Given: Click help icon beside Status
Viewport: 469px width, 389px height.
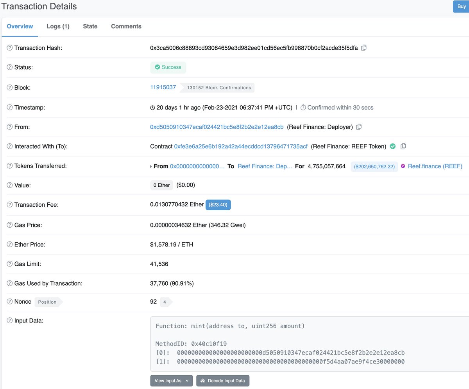Looking at the screenshot, I should (10, 67).
